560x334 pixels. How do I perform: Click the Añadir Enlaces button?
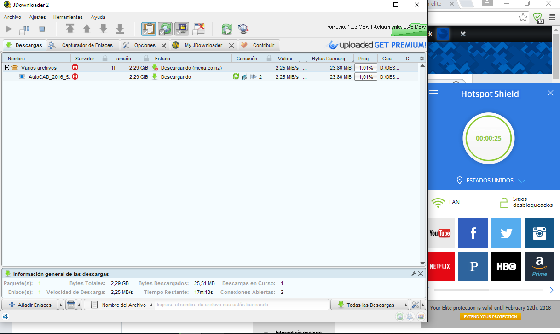coord(30,305)
